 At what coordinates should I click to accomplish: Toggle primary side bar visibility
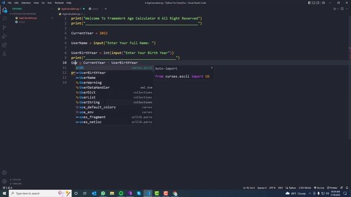pos(309,3)
